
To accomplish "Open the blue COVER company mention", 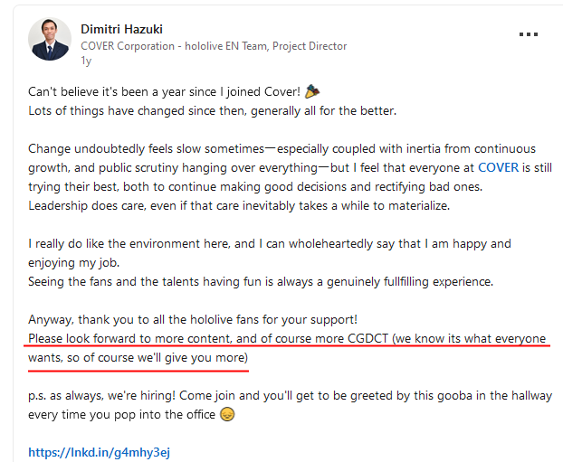I will click(x=498, y=167).
